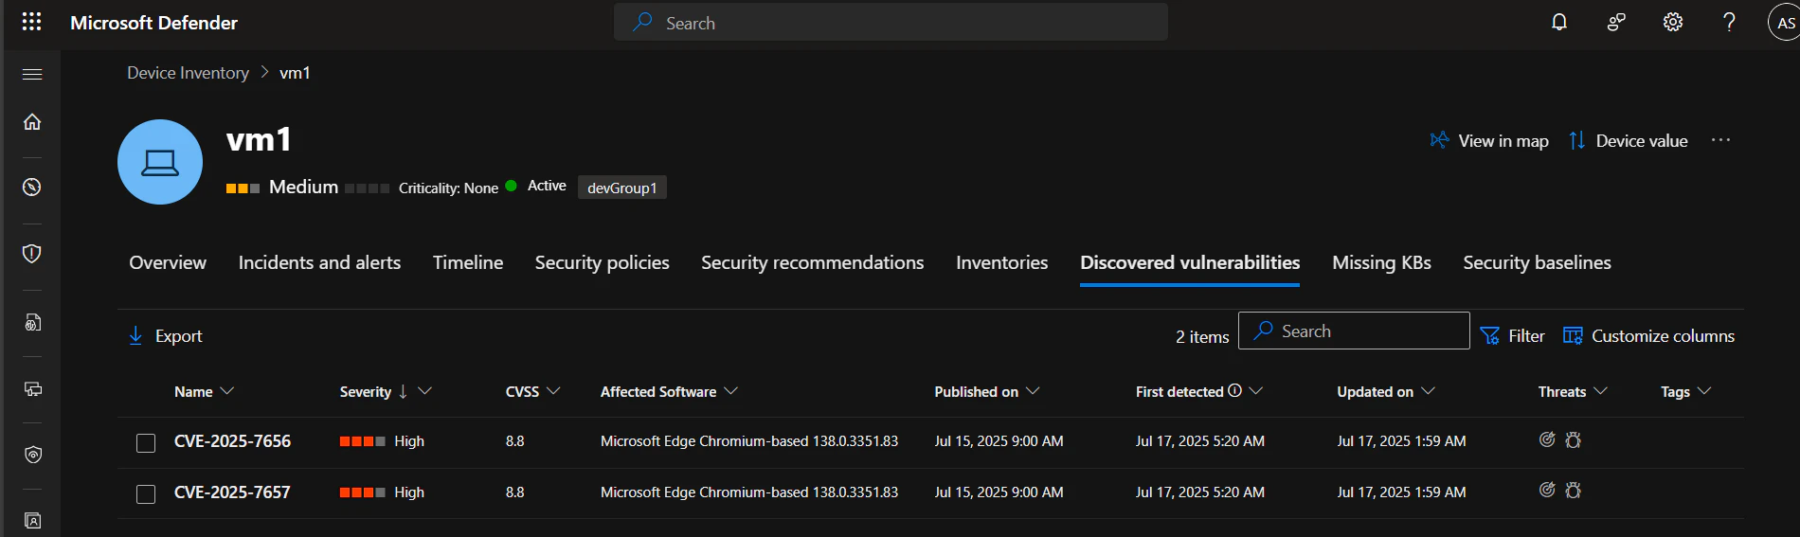The image size is (1800, 537).
Task: Open the community people icon
Action: [x=1616, y=22]
